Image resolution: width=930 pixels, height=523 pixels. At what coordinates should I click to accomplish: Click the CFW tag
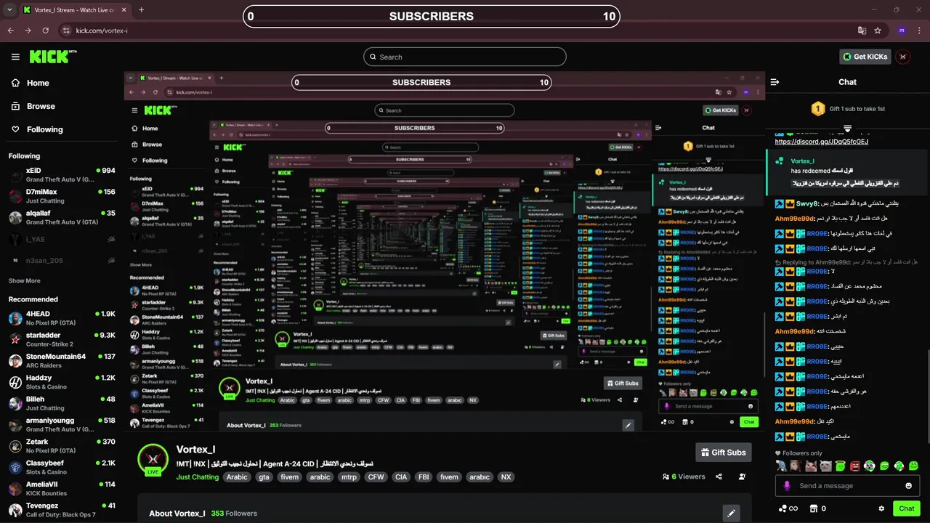click(376, 477)
